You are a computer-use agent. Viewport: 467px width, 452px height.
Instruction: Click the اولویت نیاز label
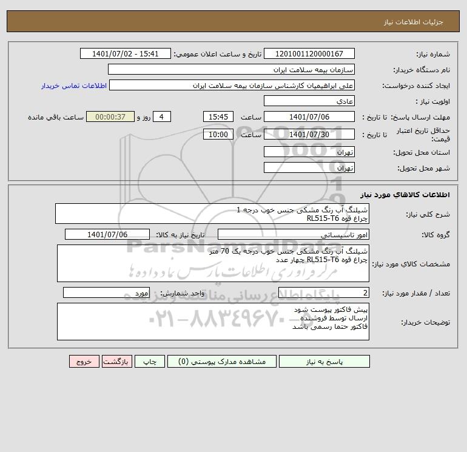coord(433,101)
